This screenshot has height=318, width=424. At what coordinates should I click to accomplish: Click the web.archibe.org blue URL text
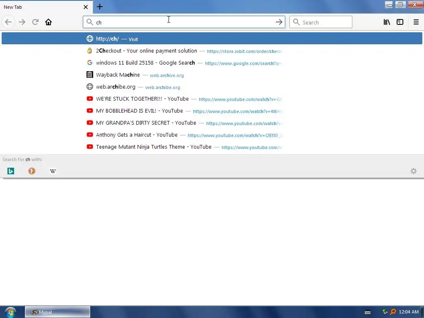tap(162, 87)
